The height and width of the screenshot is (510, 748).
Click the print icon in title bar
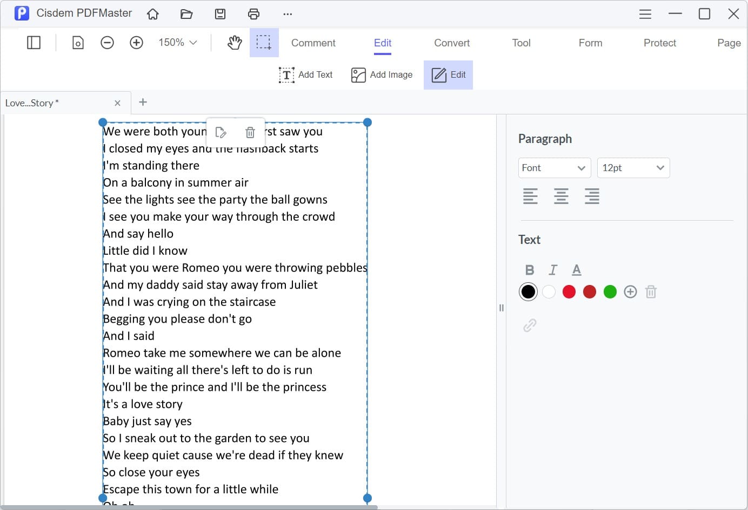point(253,14)
